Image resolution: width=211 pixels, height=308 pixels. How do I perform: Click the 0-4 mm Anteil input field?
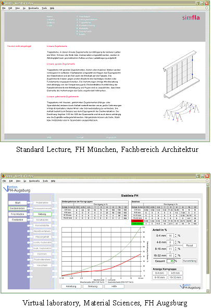point(170,236)
